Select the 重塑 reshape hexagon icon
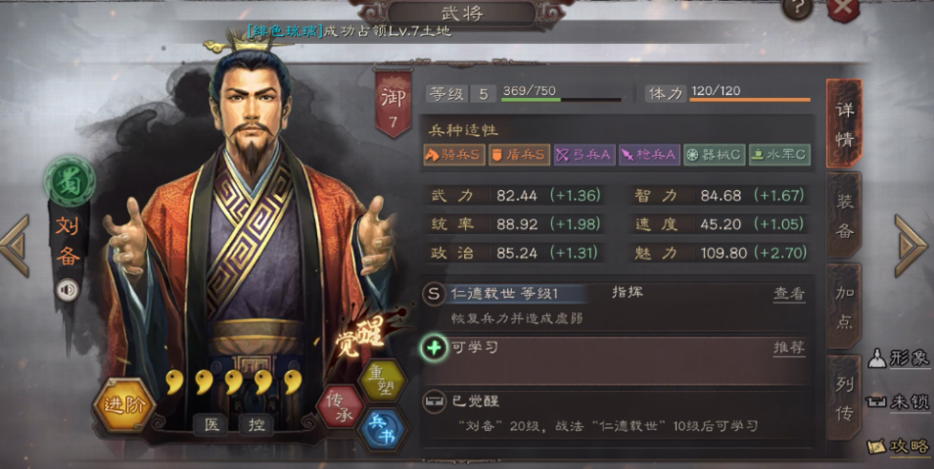 click(x=383, y=381)
